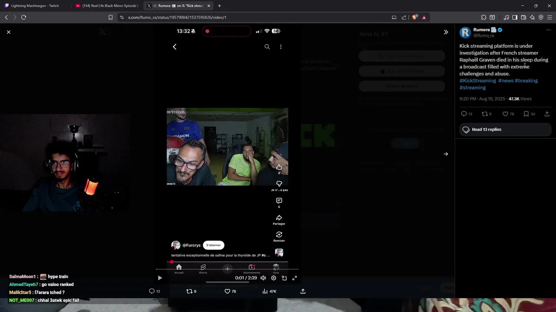Image resolution: width=556 pixels, height=312 pixels.
Task: Click Read 13 replies button
Action: coord(505,130)
